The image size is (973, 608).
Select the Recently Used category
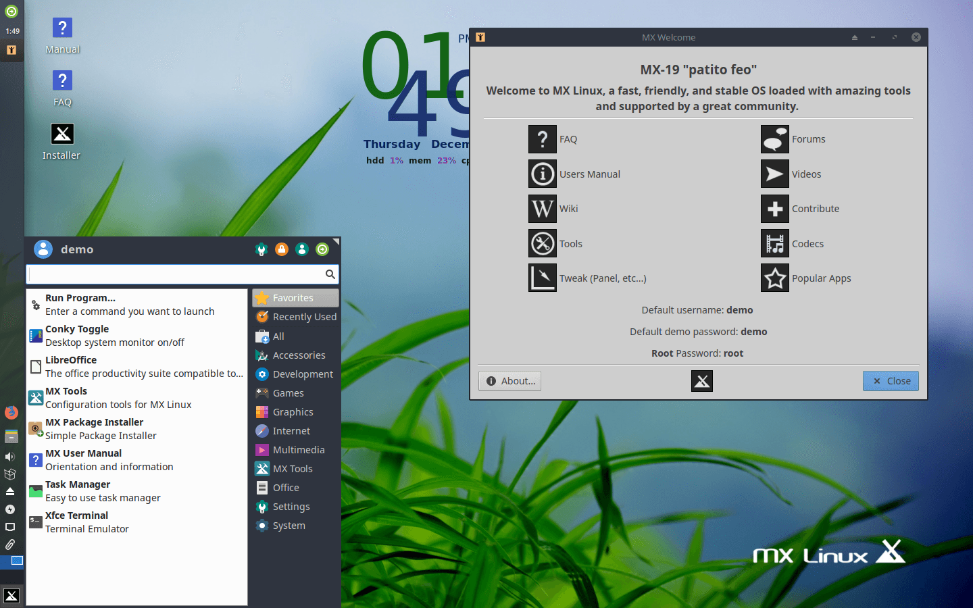pyautogui.click(x=296, y=317)
